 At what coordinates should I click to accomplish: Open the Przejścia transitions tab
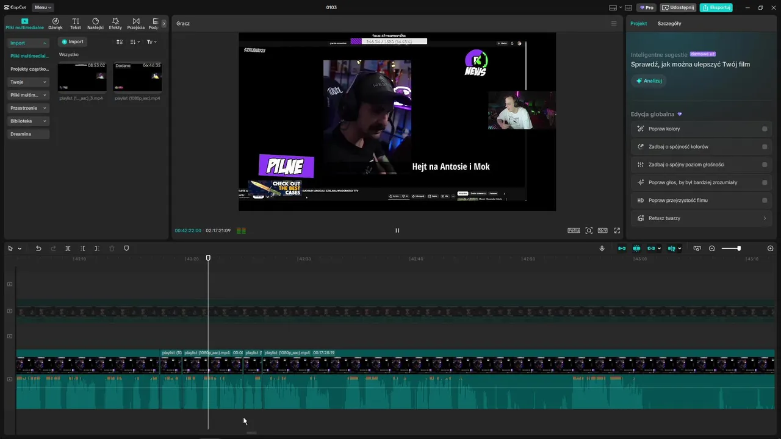tap(136, 24)
